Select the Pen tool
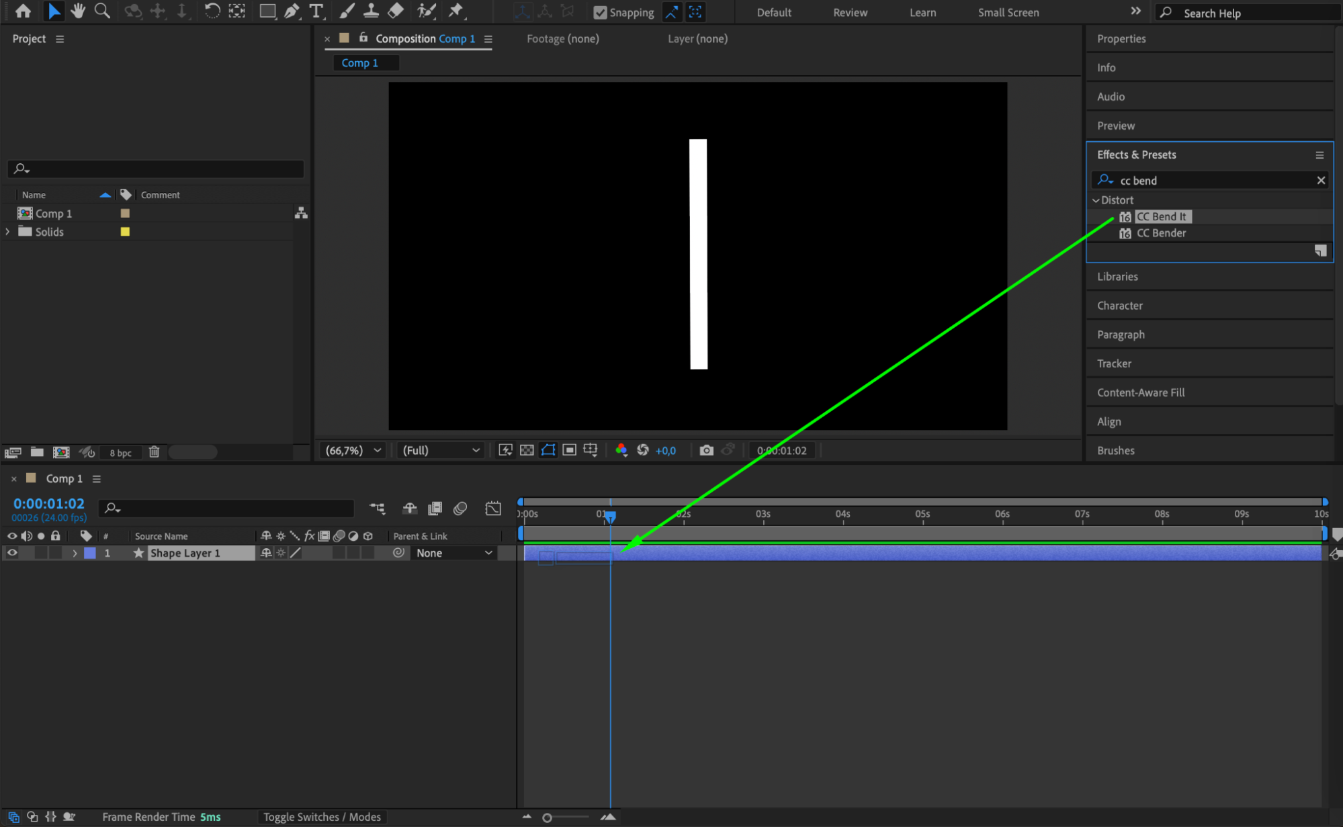Image resolution: width=1343 pixels, height=827 pixels. tap(292, 11)
